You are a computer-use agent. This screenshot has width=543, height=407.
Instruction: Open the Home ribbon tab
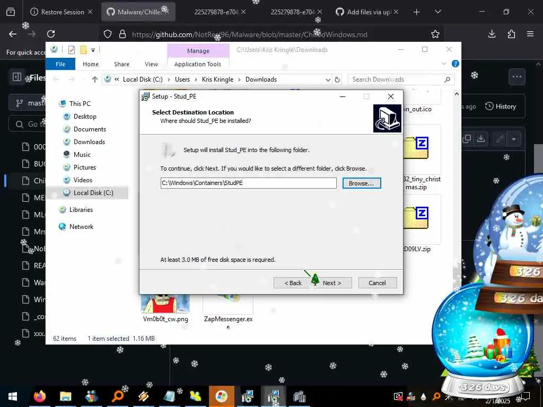point(91,64)
